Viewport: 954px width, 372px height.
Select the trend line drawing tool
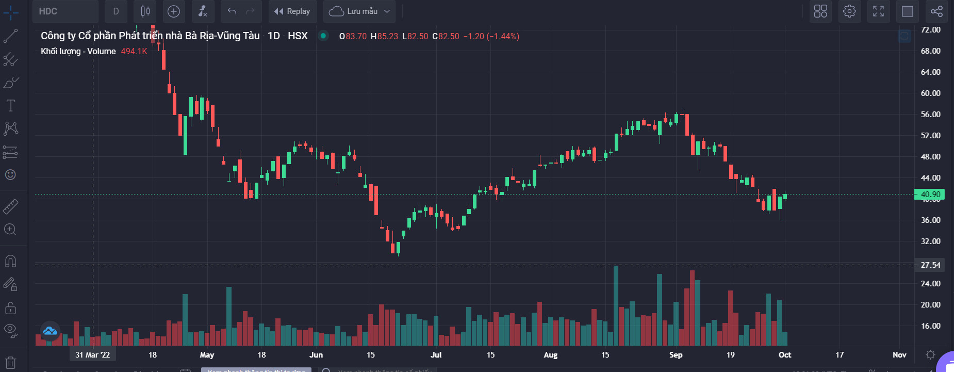point(10,36)
